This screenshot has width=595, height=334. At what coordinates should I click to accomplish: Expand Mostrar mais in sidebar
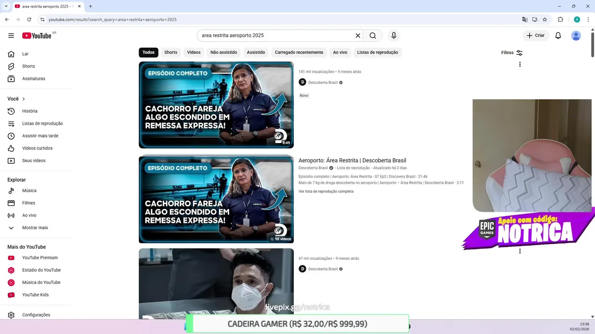point(35,228)
